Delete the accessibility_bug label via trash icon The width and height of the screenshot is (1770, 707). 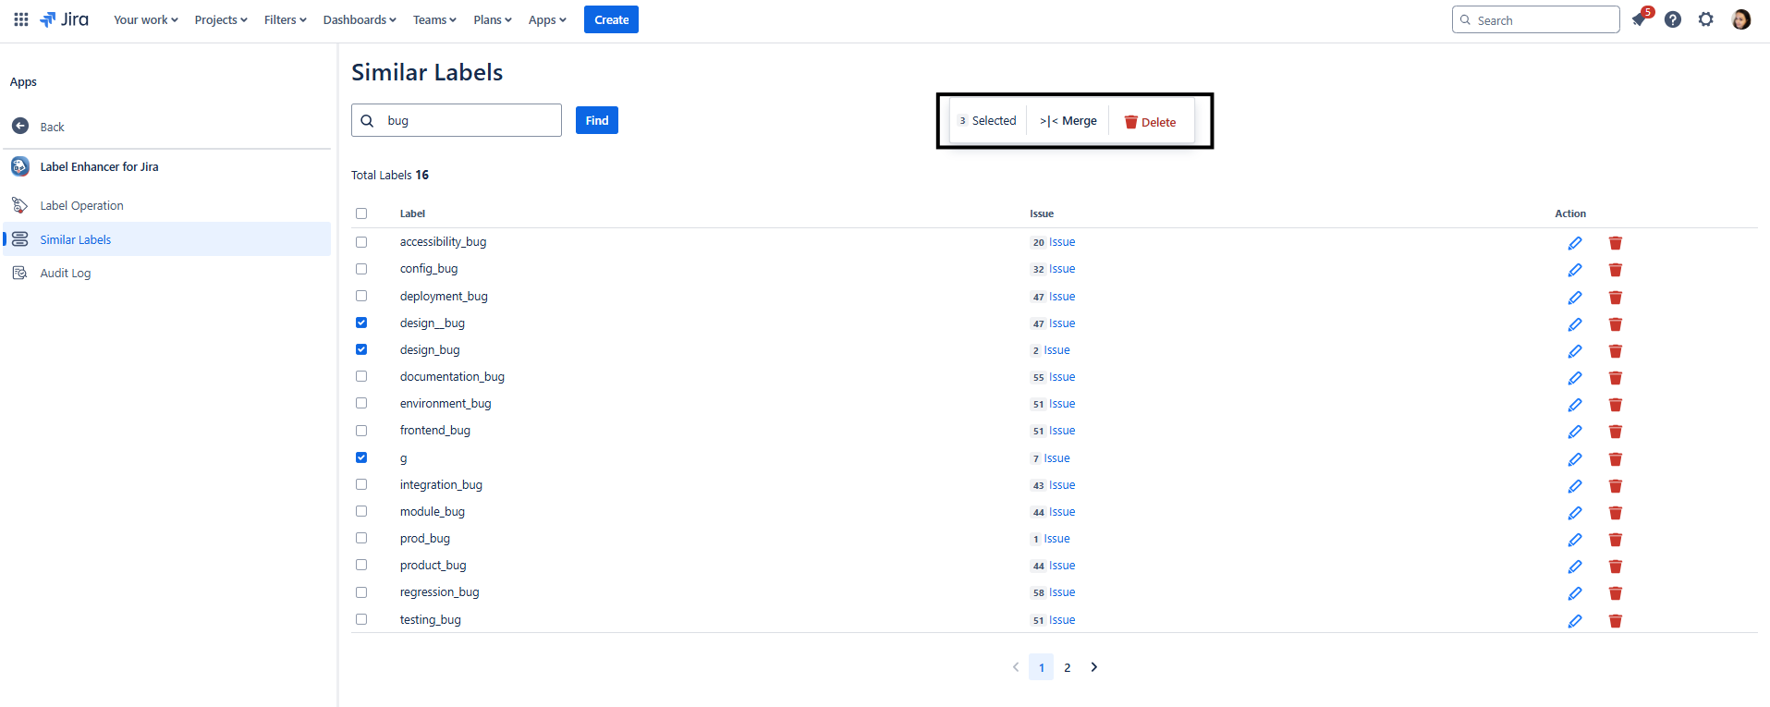coord(1616,243)
